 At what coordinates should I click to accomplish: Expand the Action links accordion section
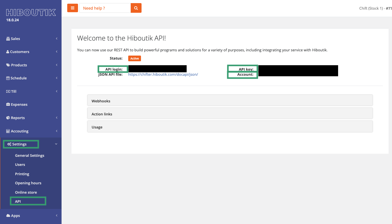coord(230,113)
